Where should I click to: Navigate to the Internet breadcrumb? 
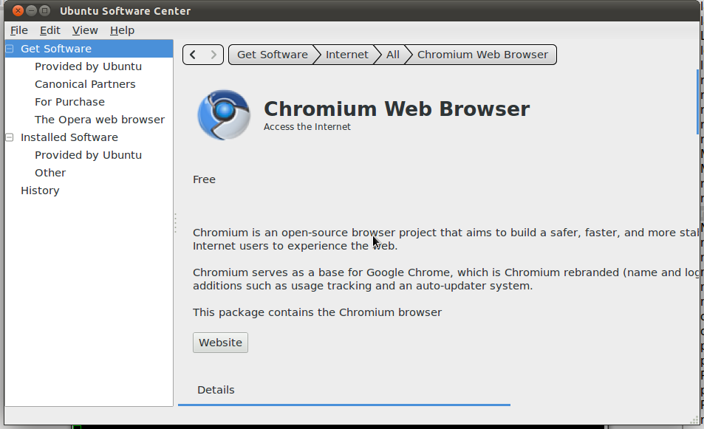pos(346,55)
